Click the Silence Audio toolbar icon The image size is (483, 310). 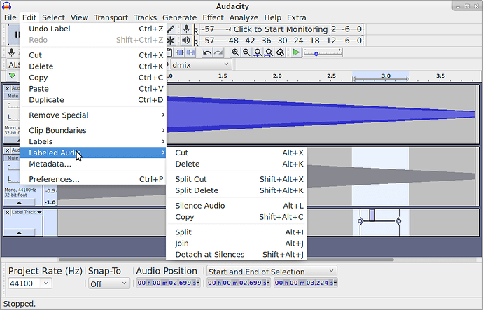point(191,52)
